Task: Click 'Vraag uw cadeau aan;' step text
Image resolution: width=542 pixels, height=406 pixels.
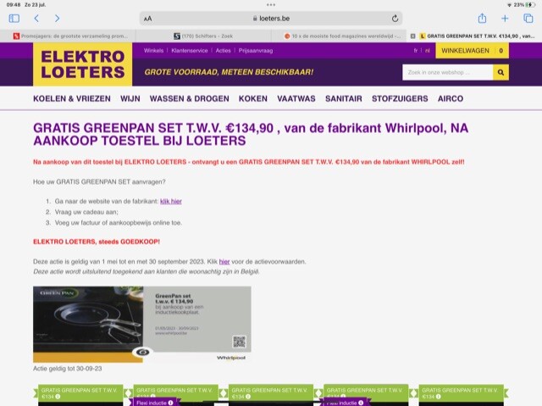Action: [86, 212]
